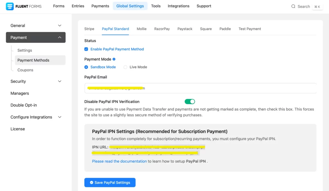Open the Entries menu
This screenshot has width=329, height=191.
point(78,6)
